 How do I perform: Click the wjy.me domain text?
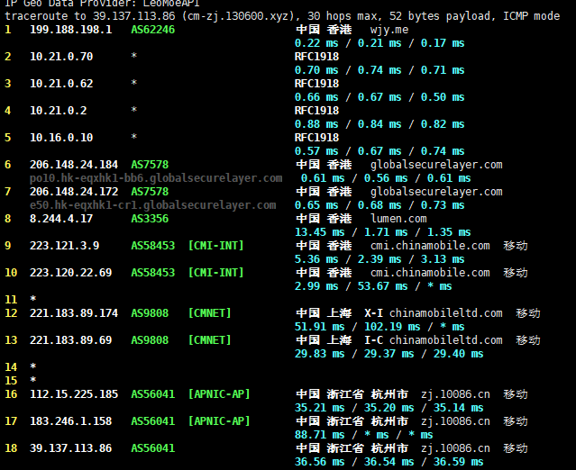tap(389, 30)
